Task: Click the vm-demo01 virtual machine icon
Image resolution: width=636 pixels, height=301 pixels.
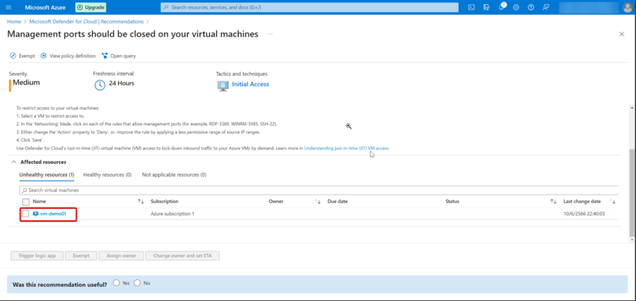Action: pos(35,213)
